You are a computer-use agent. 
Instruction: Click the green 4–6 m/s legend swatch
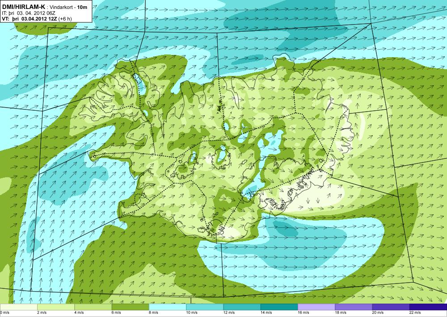coord(93,307)
